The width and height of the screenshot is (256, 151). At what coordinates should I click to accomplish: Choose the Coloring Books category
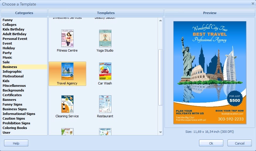(x=15, y=128)
